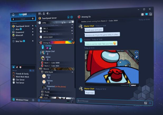This screenshot has width=163, height=115.
Task: Open the GIF picker icon in message box
Action: (146, 103)
